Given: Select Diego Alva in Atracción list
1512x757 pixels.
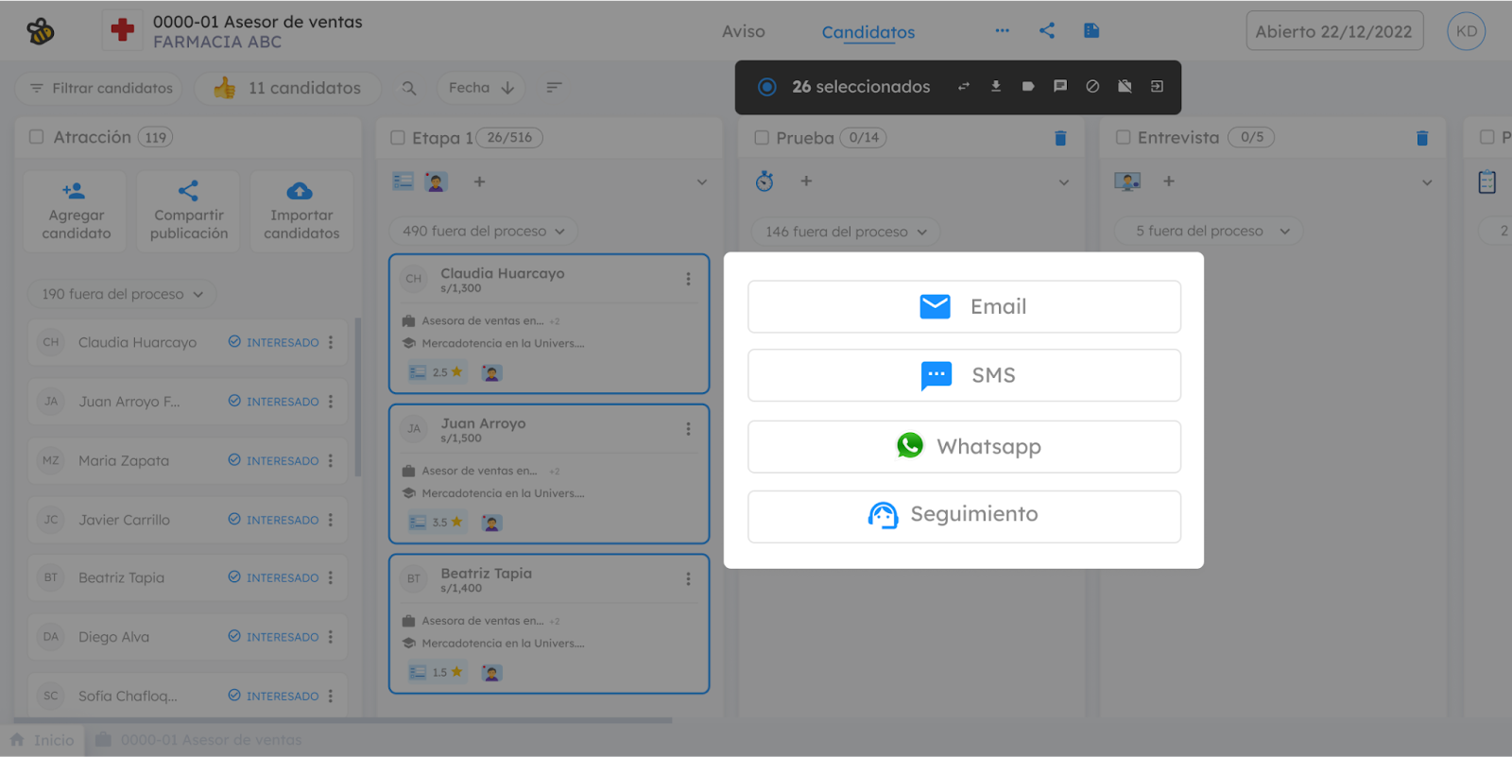Looking at the screenshot, I should pyautogui.click(x=188, y=637).
